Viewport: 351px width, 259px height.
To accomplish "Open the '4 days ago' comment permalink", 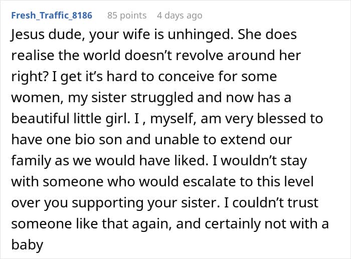I will [180, 16].
